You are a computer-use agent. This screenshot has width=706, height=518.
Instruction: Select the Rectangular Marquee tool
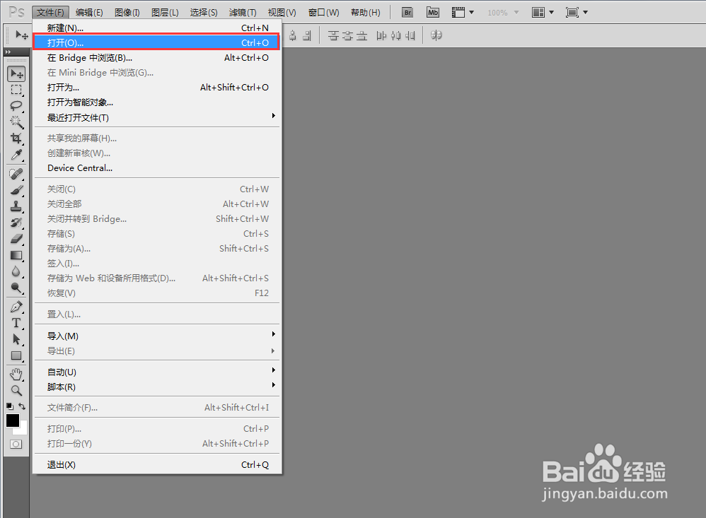[x=17, y=90]
